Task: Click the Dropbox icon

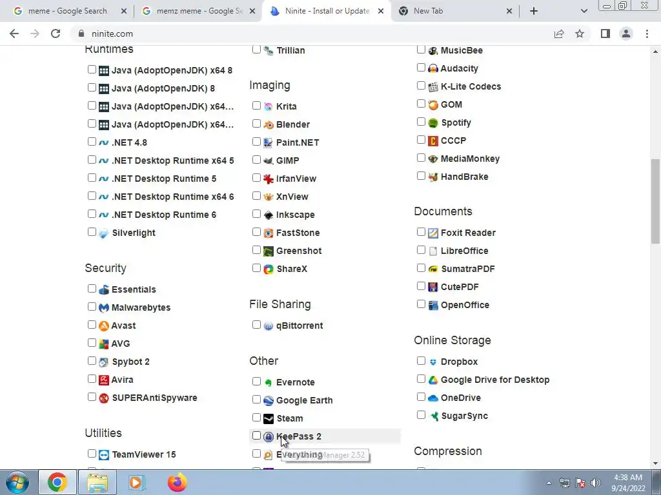Action: pyautogui.click(x=433, y=362)
